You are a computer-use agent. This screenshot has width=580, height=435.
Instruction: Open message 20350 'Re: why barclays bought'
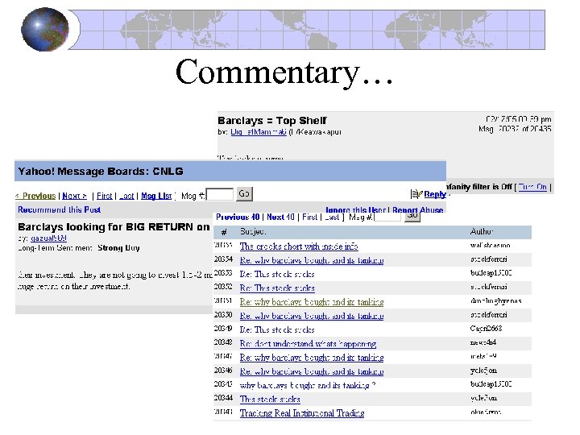tap(312, 316)
